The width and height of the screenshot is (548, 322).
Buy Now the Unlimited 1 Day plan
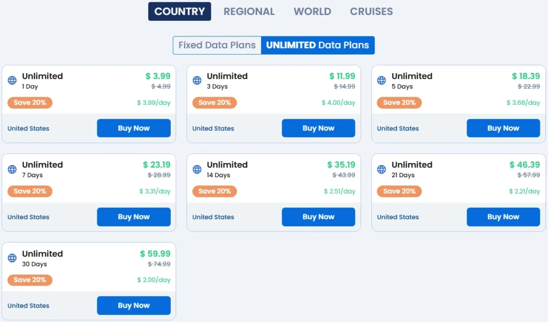133,128
